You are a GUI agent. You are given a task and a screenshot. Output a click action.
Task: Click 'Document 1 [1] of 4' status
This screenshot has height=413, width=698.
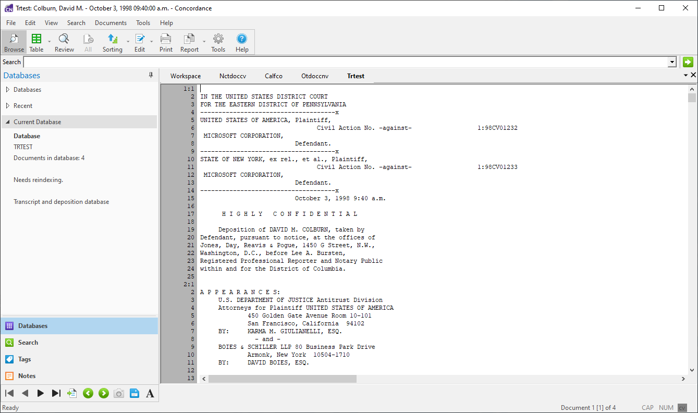point(588,408)
